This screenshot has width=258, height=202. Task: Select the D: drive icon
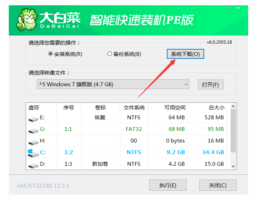pyautogui.click(x=33, y=166)
